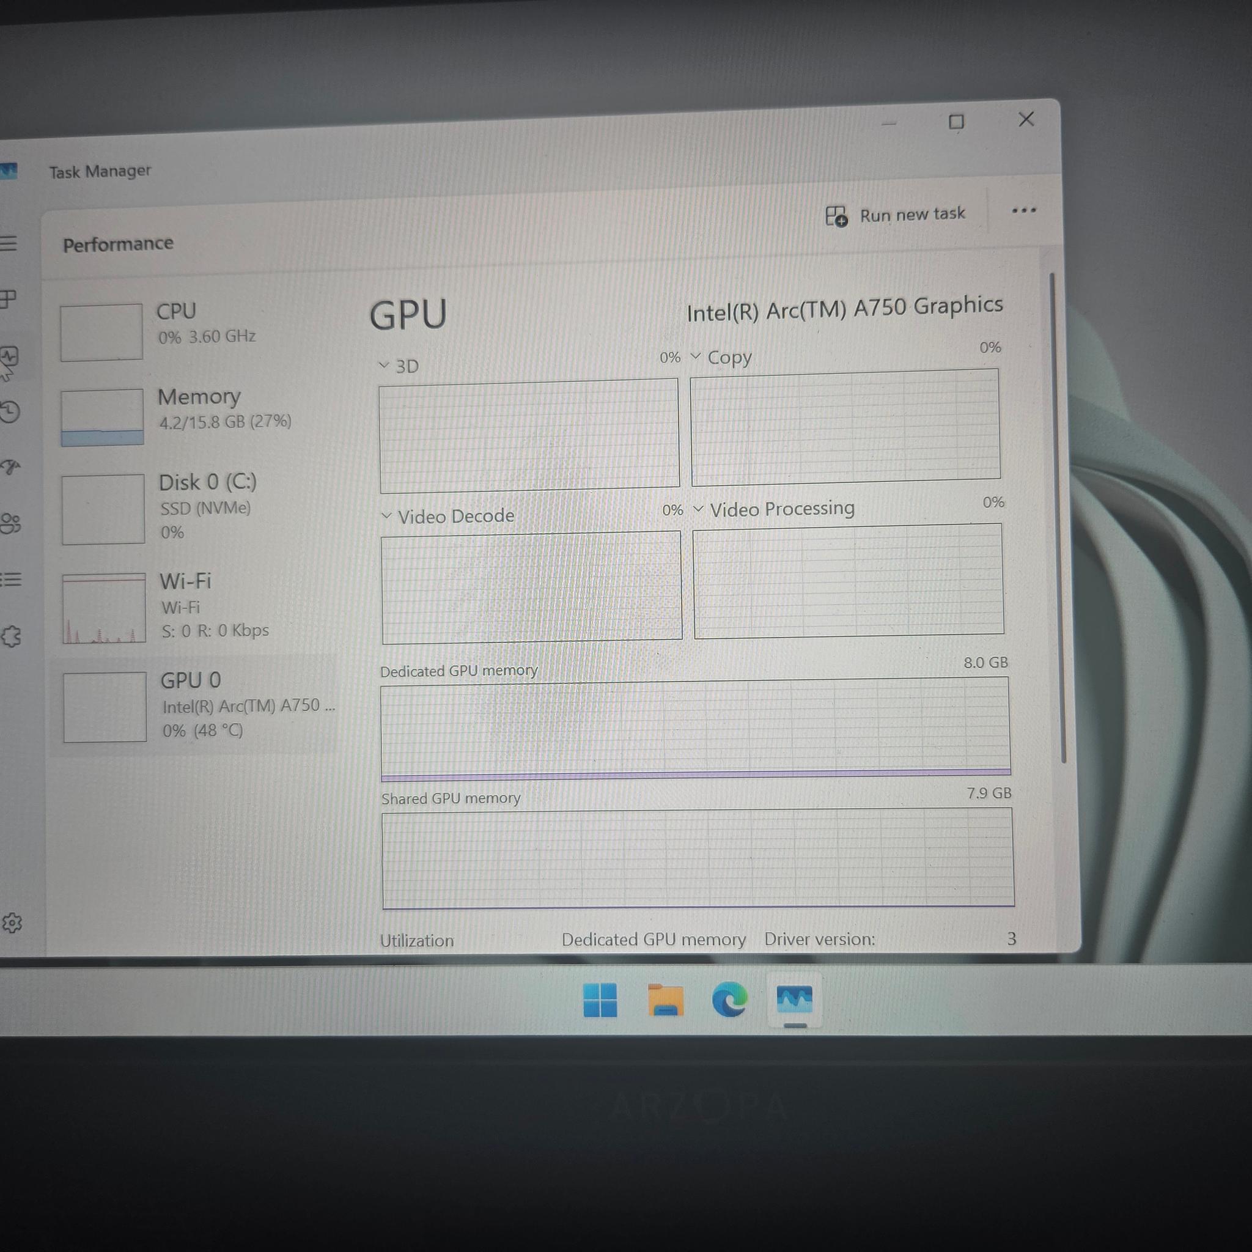Open the 3D engine dropdown
Viewport: 1252px width, 1252px height.
[x=399, y=366]
